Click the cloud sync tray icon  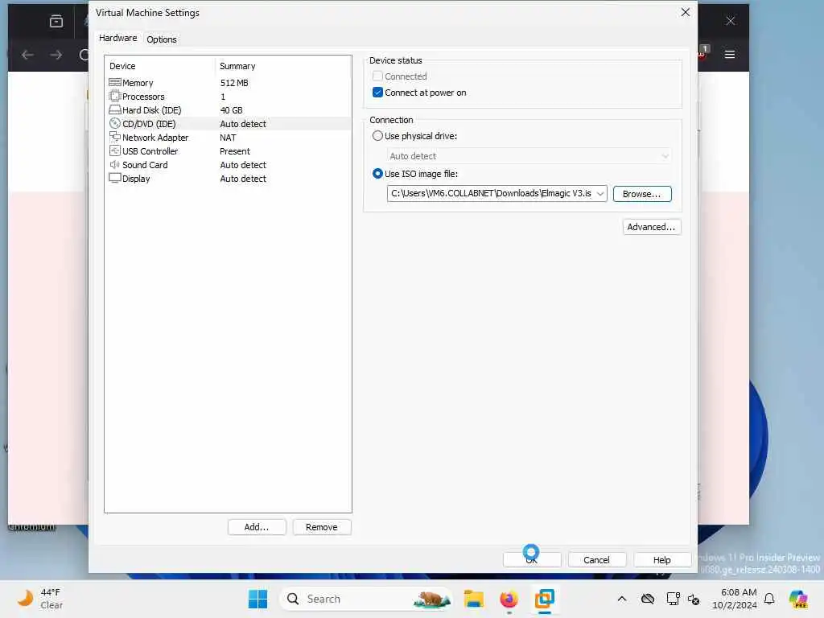[648, 599]
